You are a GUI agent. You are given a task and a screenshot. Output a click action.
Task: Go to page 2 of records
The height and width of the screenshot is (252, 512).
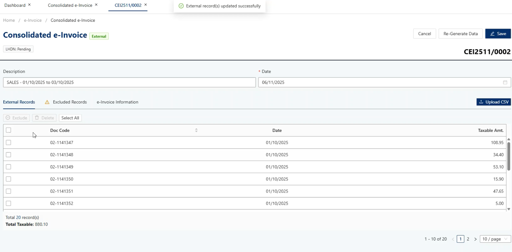click(468, 239)
